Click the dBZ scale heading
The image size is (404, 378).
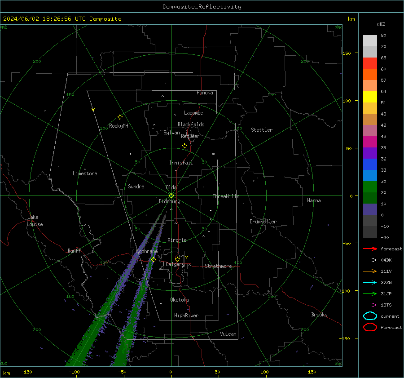click(381, 24)
